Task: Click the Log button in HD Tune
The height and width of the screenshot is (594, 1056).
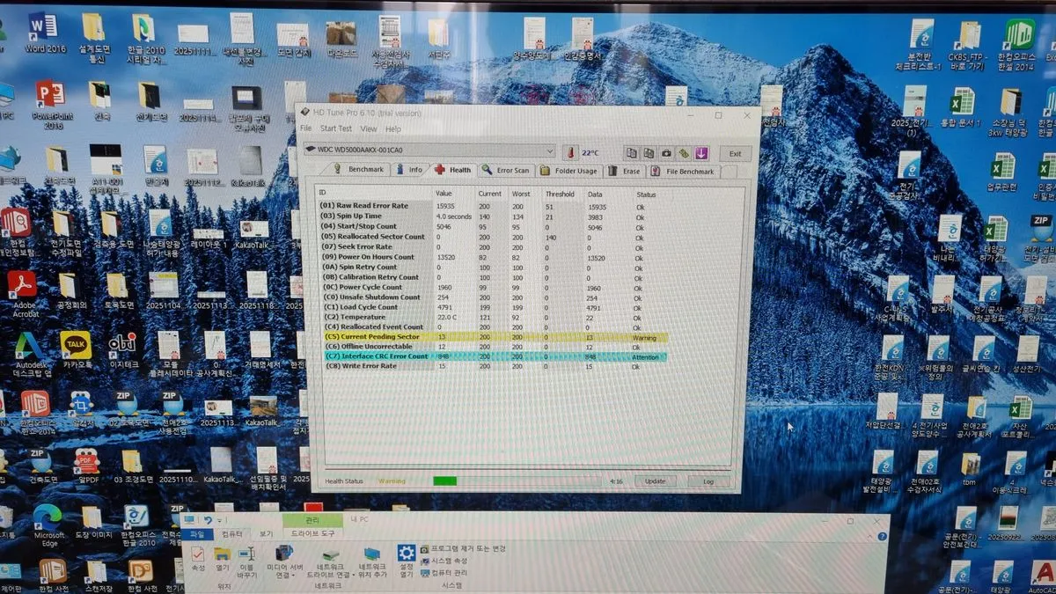Action: tap(708, 481)
